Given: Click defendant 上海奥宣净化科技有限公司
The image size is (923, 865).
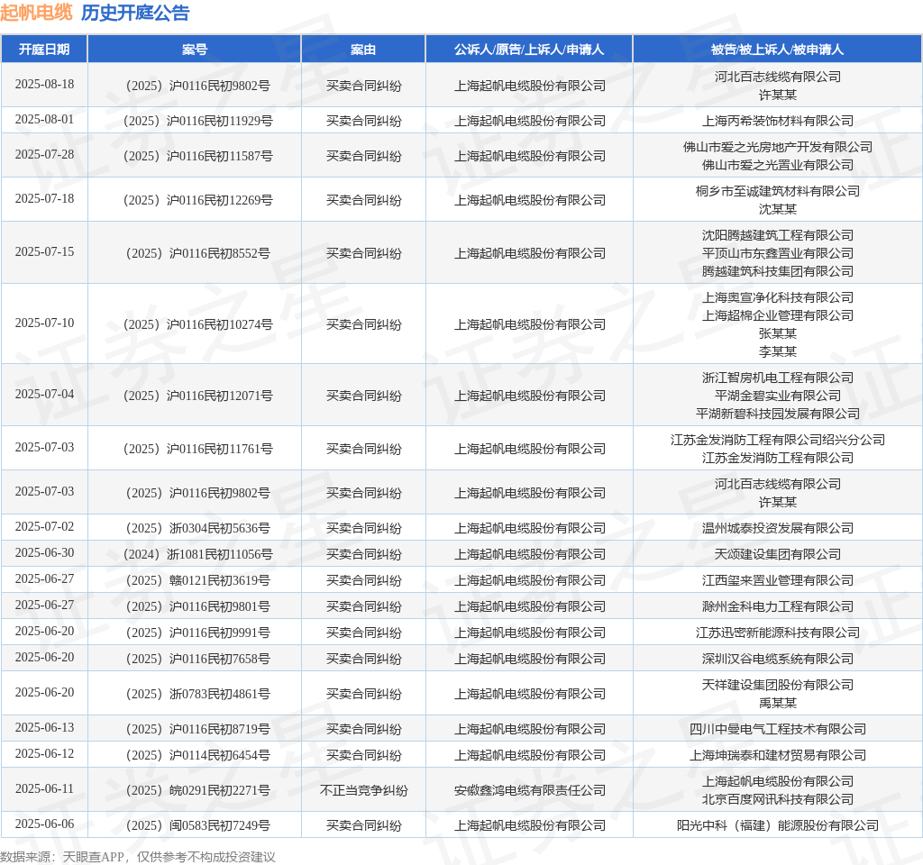Looking at the screenshot, I should click(x=778, y=297).
